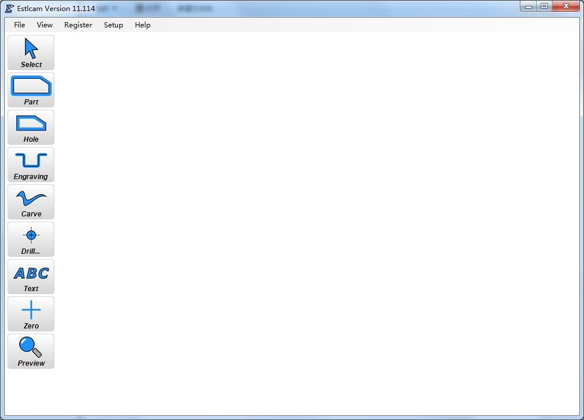584x420 pixels.
Task: Open the Register menu
Action: [x=78, y=25]
